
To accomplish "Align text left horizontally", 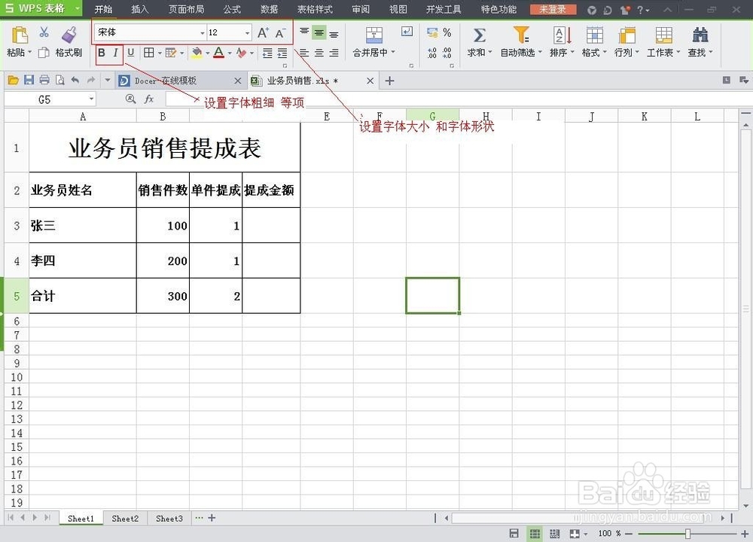I will pyautogui.click(x=304, y=53).
